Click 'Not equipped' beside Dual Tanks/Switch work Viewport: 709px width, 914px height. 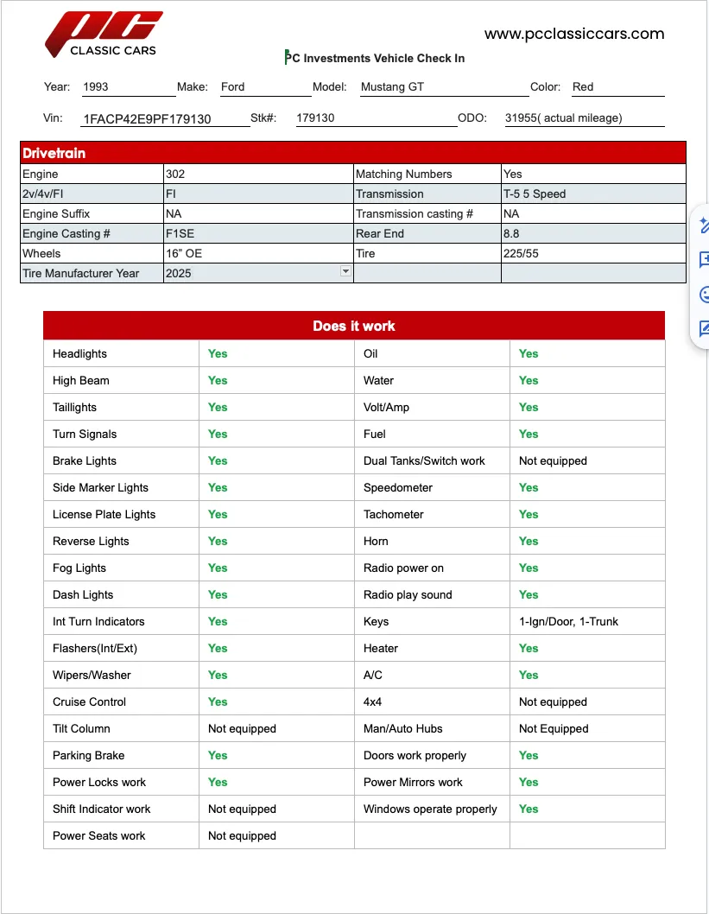coord(553,461)
